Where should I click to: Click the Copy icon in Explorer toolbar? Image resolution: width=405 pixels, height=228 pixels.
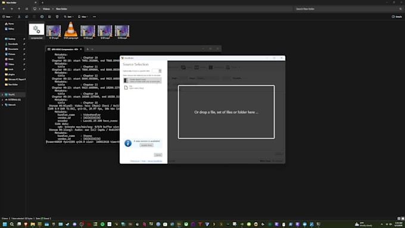pyautogui.click(x=27, y=17)
